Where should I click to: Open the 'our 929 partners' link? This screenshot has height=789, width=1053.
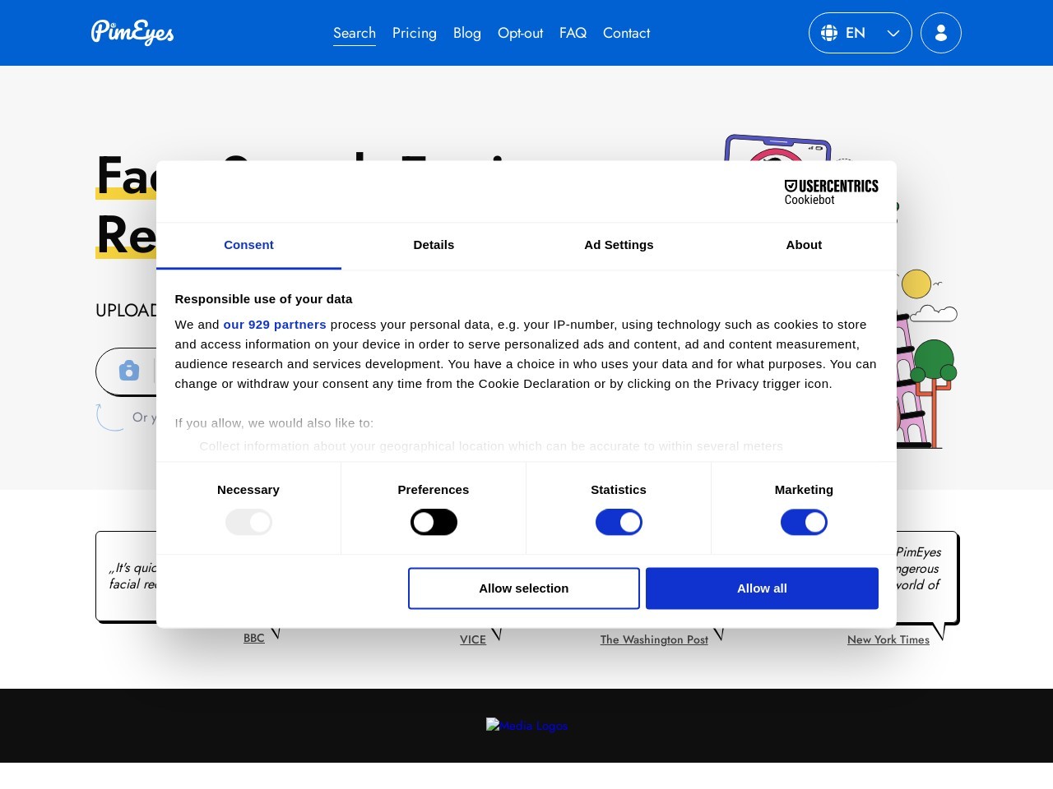(x=275, y=325)
